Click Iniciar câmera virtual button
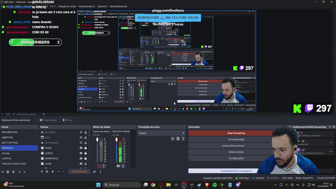 [x=233, y=146]
